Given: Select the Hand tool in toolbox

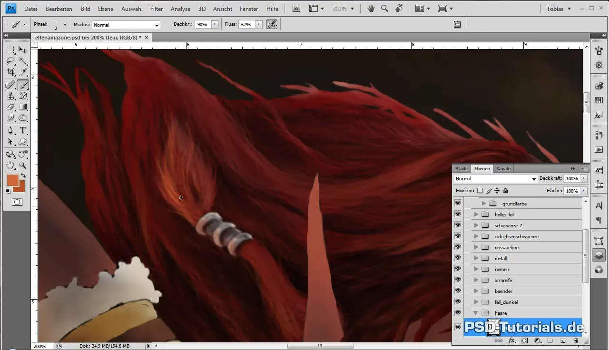Looking at the screenshot, I should coord(10,165).
